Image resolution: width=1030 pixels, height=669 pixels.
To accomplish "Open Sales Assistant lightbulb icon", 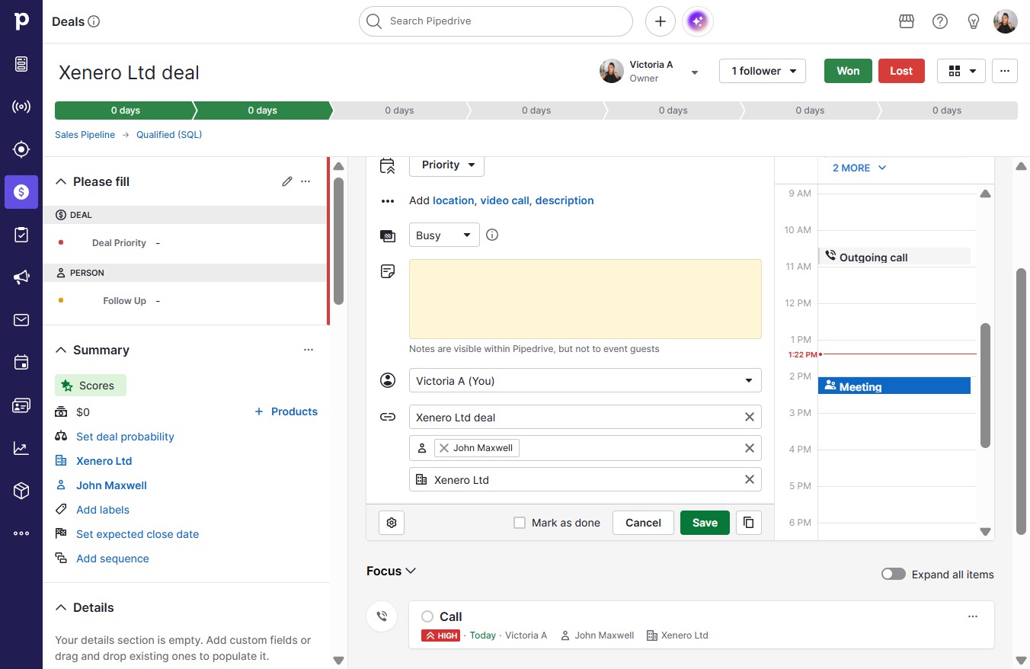I will (x=974, y=21).
